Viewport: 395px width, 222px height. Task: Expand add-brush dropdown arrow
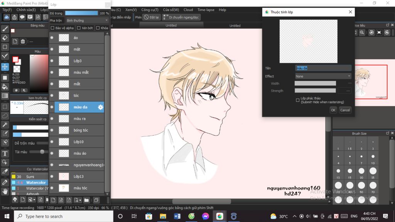[x=34, y=200]
